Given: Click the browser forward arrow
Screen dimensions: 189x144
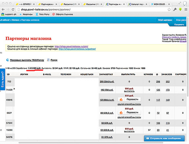Looking at the screenshot, I should (x=8, y=9).
